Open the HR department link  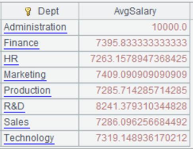11,59
